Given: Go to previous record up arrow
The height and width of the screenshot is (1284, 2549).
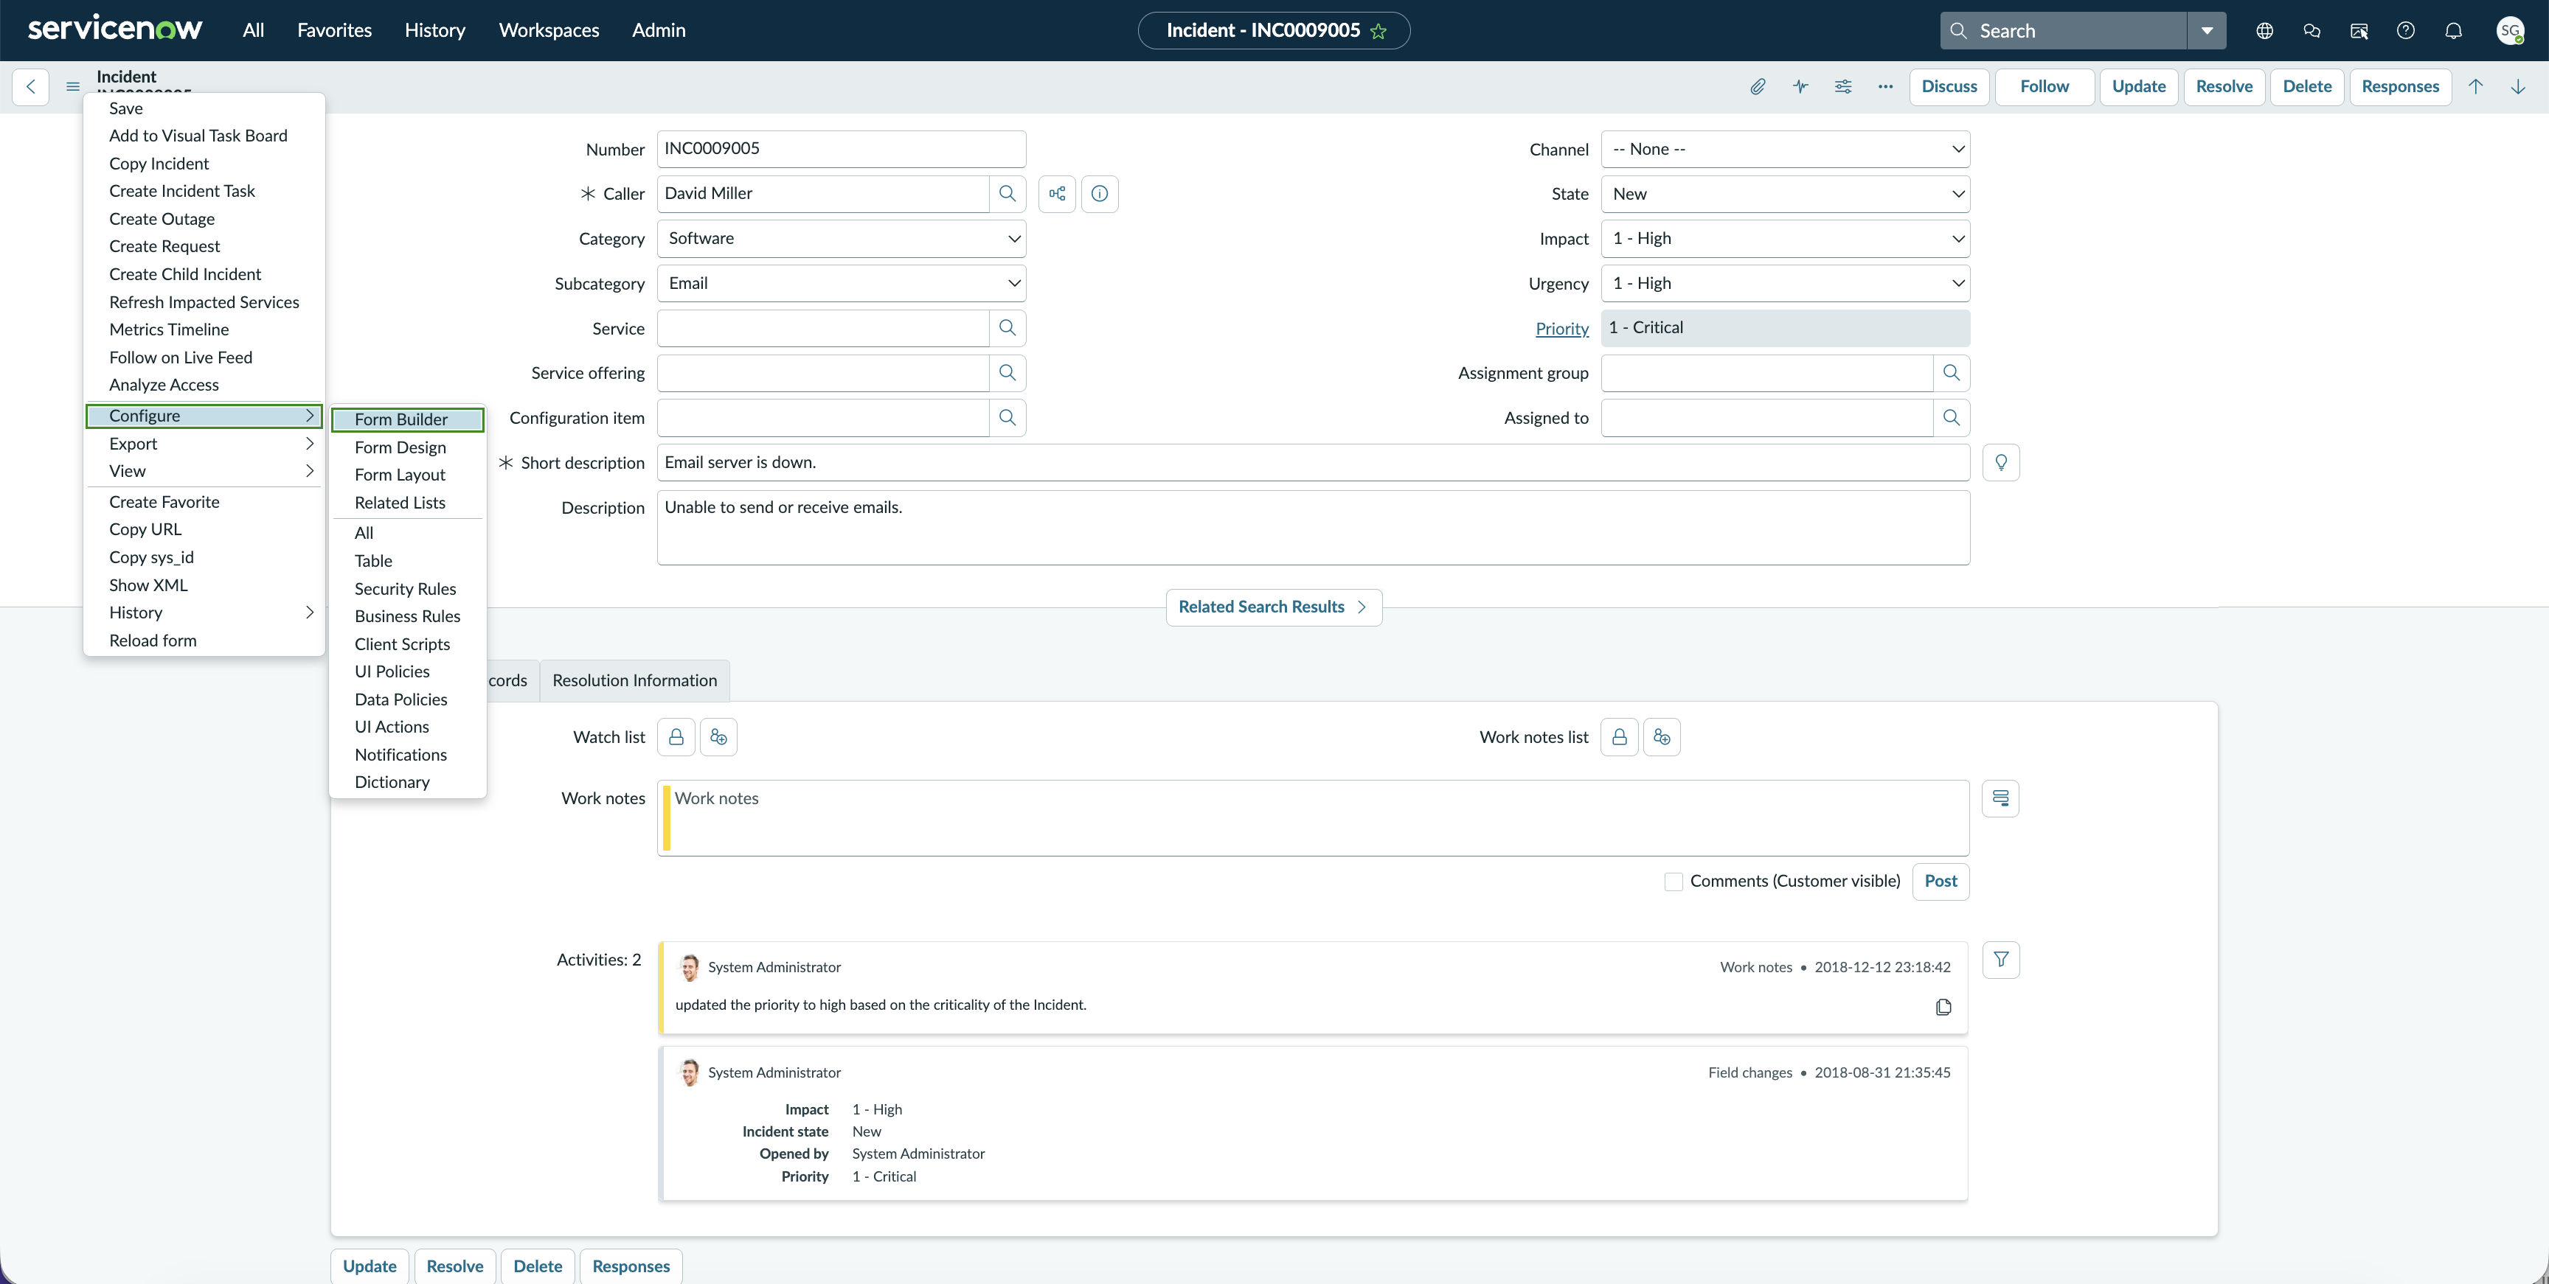Looking at the screenshot, I should coord(2476,86).
